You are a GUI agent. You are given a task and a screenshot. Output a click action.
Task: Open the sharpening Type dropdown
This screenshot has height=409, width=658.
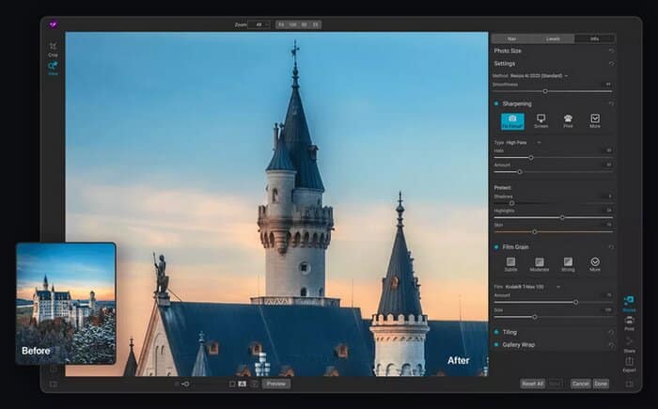point(524,143)
